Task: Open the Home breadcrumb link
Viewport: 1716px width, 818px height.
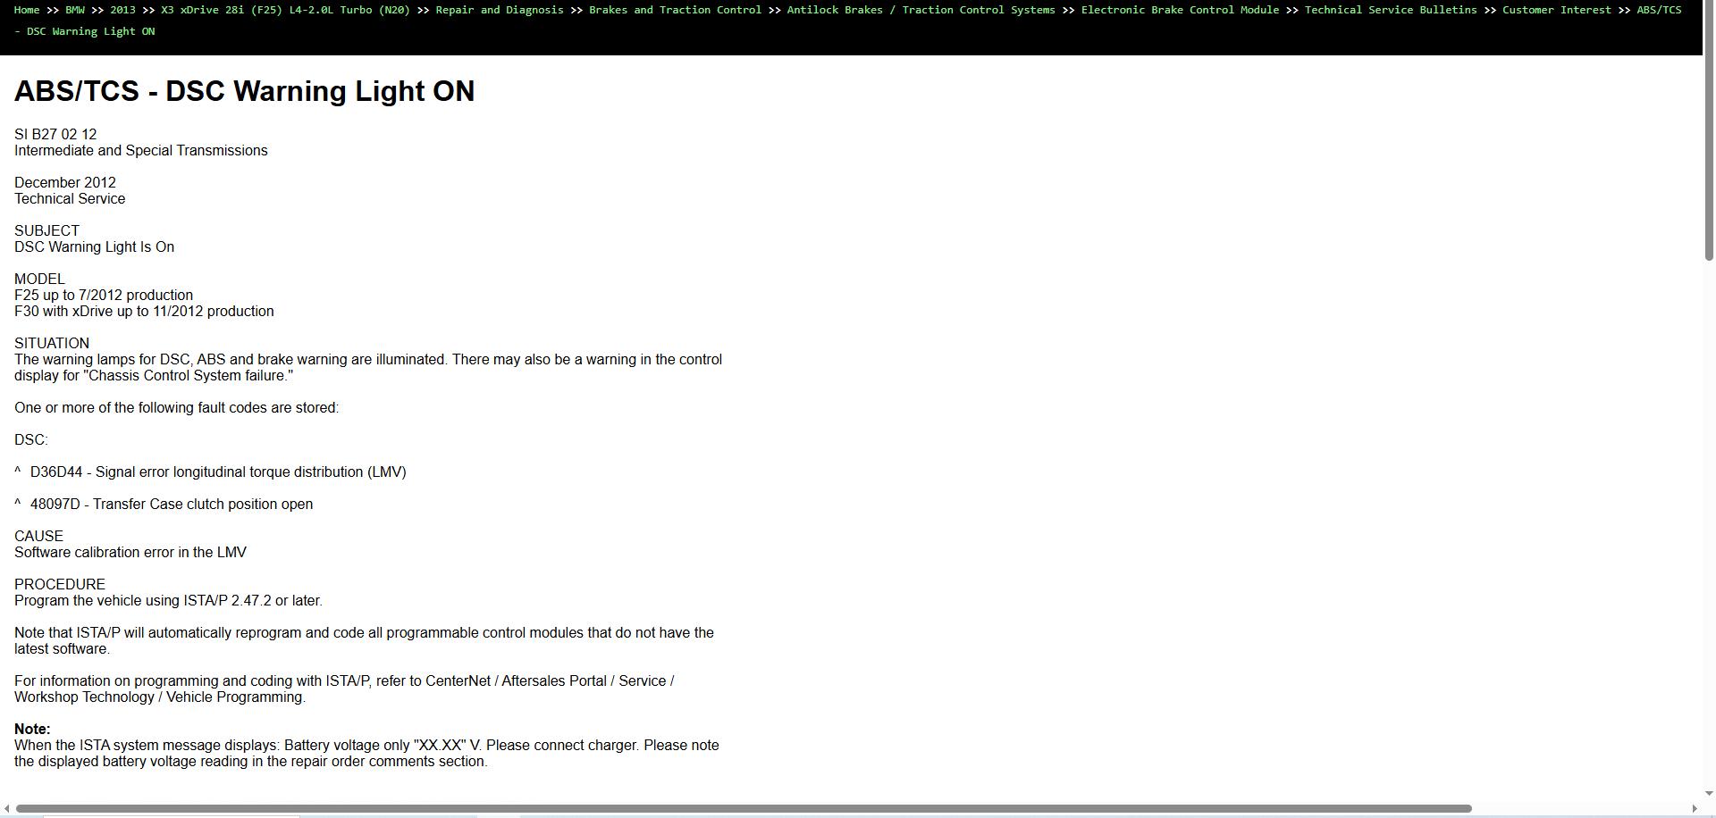Action: pos(27,10)
